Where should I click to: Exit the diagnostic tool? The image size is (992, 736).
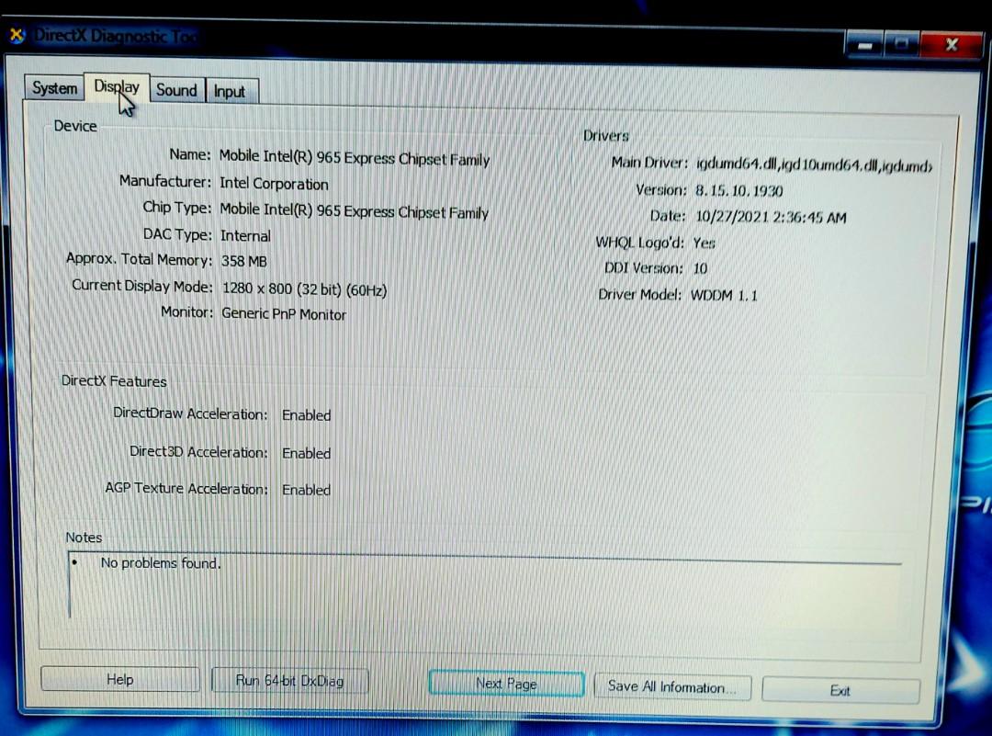coord(840,690)
